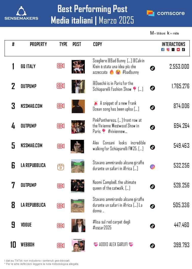
Task: Select the COPY column header
Action: pos(98,44)
